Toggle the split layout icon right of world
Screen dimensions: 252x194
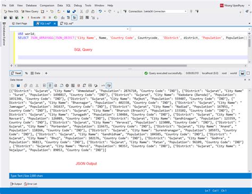pyautogui.click(x=242, y=73)
